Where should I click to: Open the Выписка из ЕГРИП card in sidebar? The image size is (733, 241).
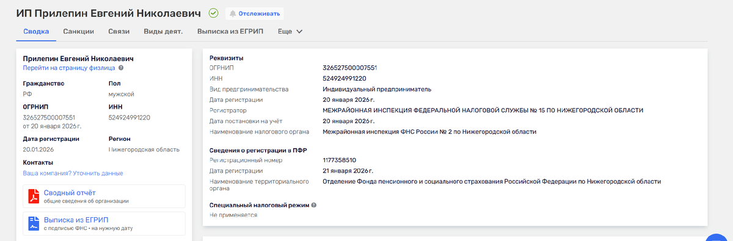tap(104, 223)
